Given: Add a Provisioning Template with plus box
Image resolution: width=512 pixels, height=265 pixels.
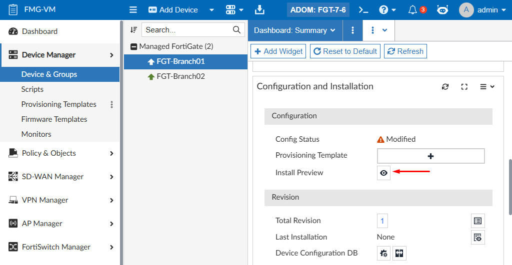Looking at the screenshot, I should 430,156.
